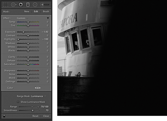Click the Clarity slider handle
Screen dimensions: 167x121
(28, 57)
